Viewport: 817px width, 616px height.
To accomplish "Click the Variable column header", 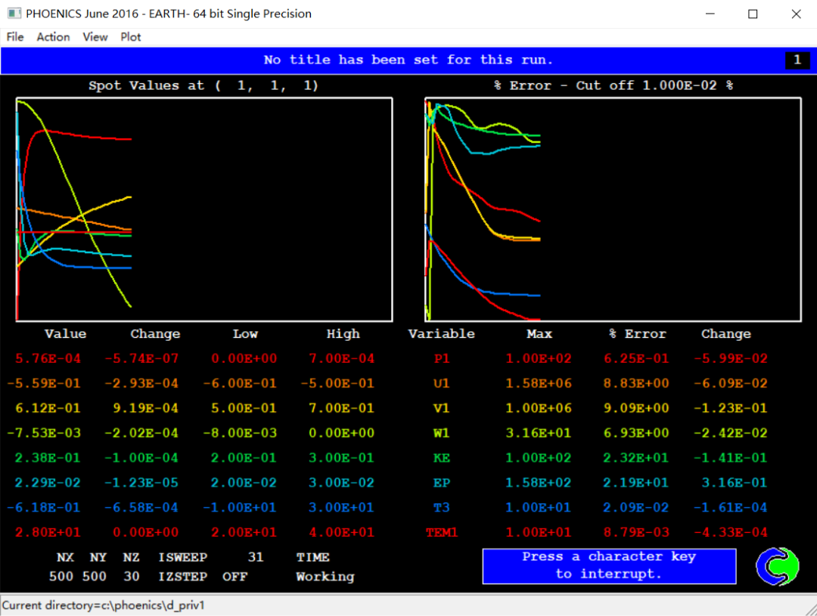I will [441, 334].
